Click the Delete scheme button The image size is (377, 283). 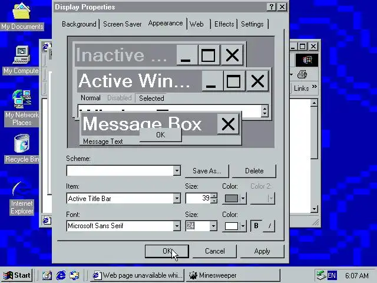pyautogui.click(x=254, y=171)
